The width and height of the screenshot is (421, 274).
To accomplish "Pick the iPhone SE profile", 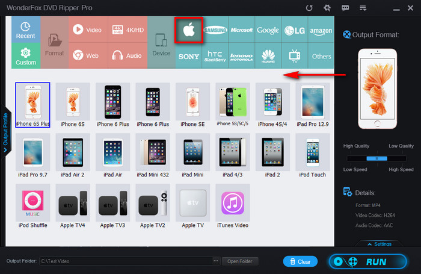I will pos(193,105).
